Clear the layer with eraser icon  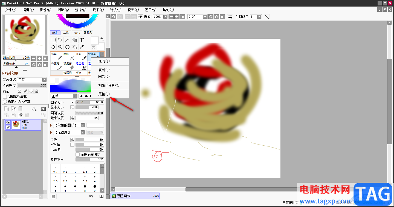point(20,115)
